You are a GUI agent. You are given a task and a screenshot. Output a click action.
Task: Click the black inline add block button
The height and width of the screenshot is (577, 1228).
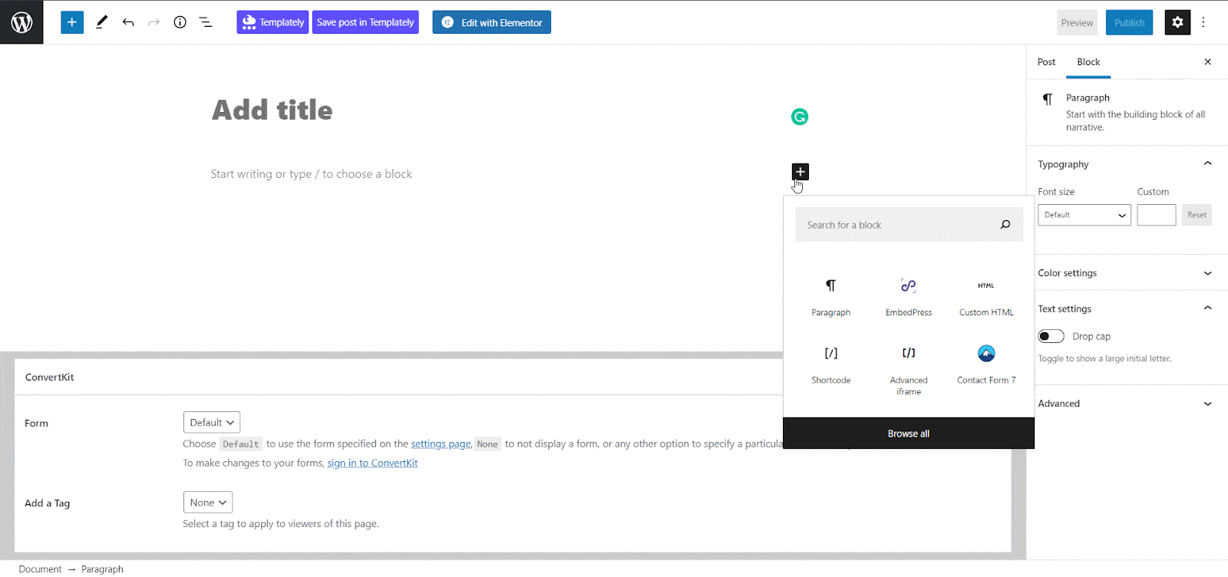(801, 171)
